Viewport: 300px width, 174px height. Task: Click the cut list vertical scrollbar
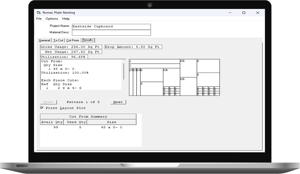tap(124, 72)
